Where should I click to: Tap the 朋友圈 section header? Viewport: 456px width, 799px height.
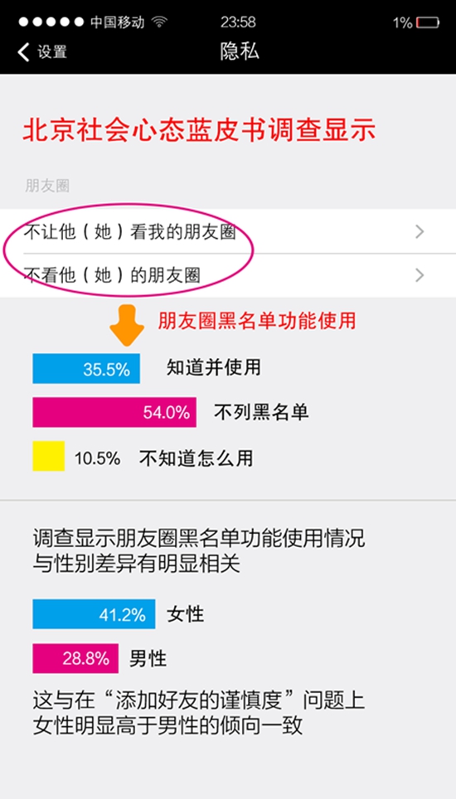coord(47,186)
